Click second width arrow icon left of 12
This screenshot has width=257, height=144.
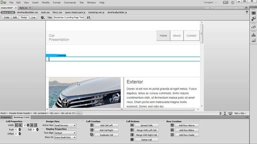[x=20, y=125]
